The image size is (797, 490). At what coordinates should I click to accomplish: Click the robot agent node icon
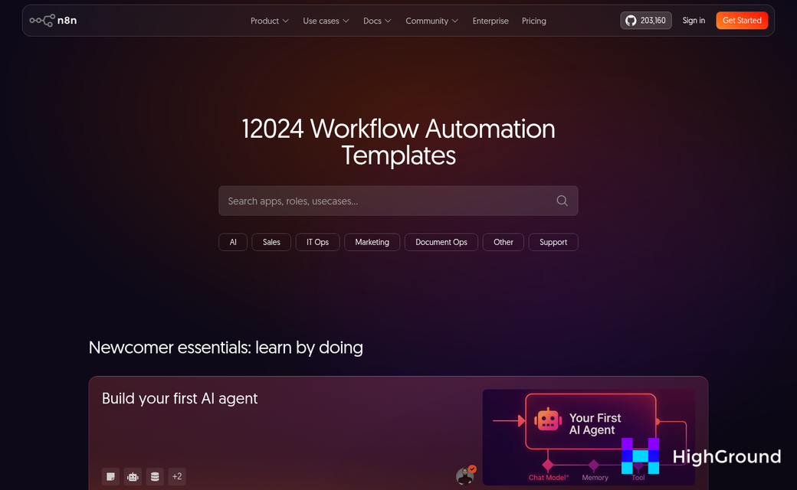click(x=133, y=476)
